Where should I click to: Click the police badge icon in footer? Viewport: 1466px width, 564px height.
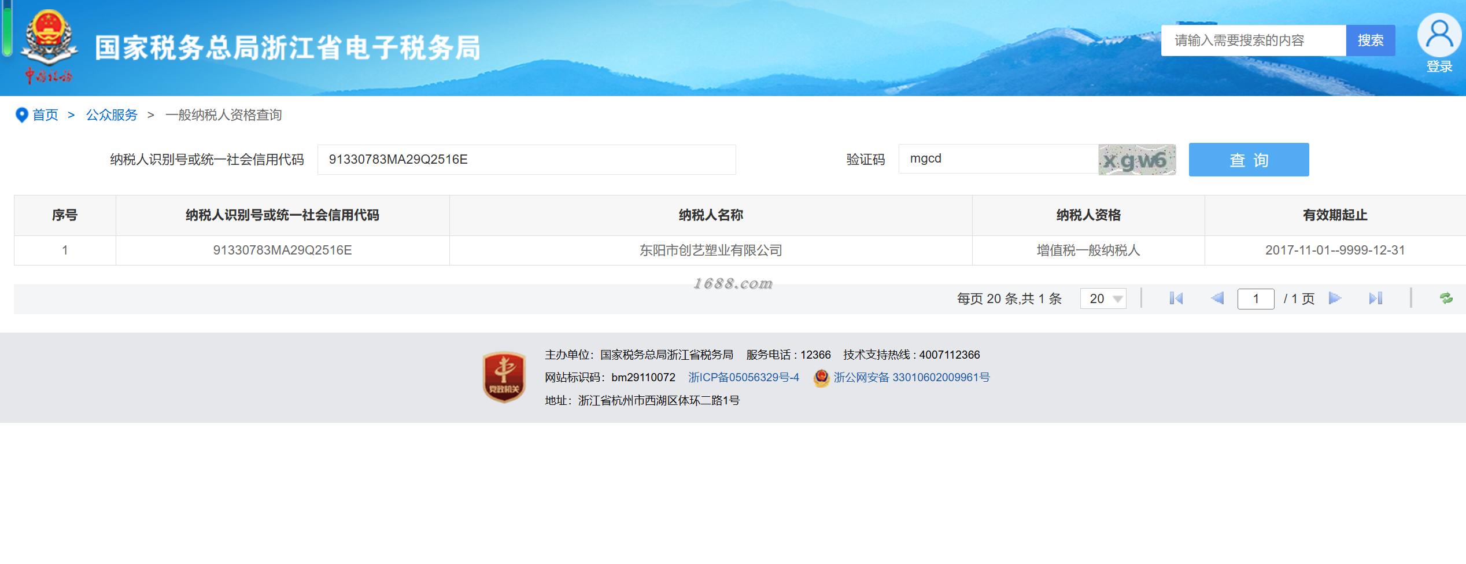pyautogui.click(x=821, y=378)
